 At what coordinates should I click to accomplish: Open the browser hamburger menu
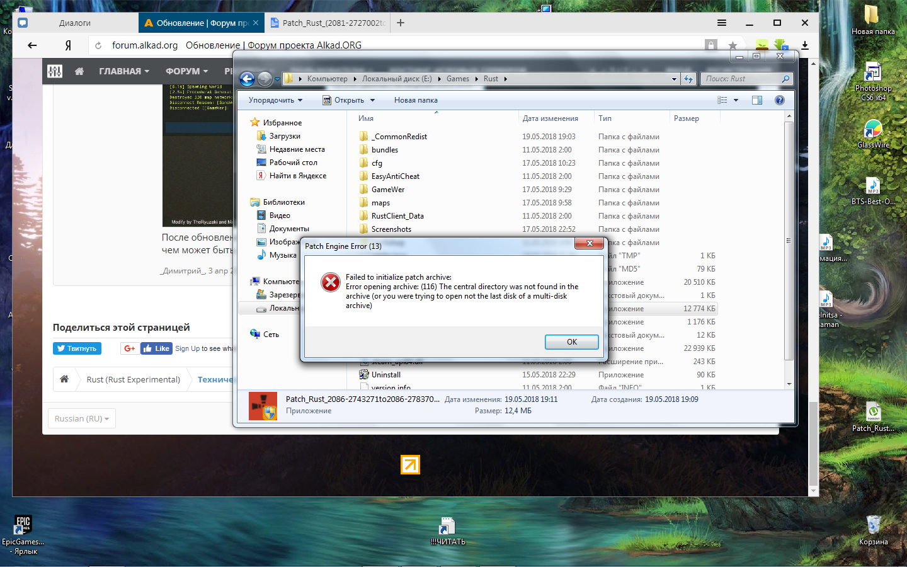pos(722,23)
